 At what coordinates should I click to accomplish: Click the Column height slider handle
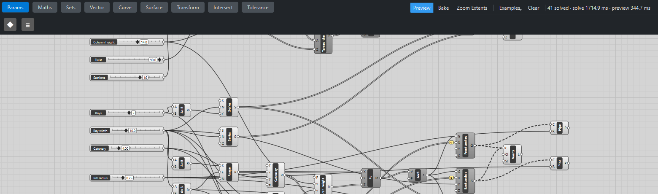[138, 42]
